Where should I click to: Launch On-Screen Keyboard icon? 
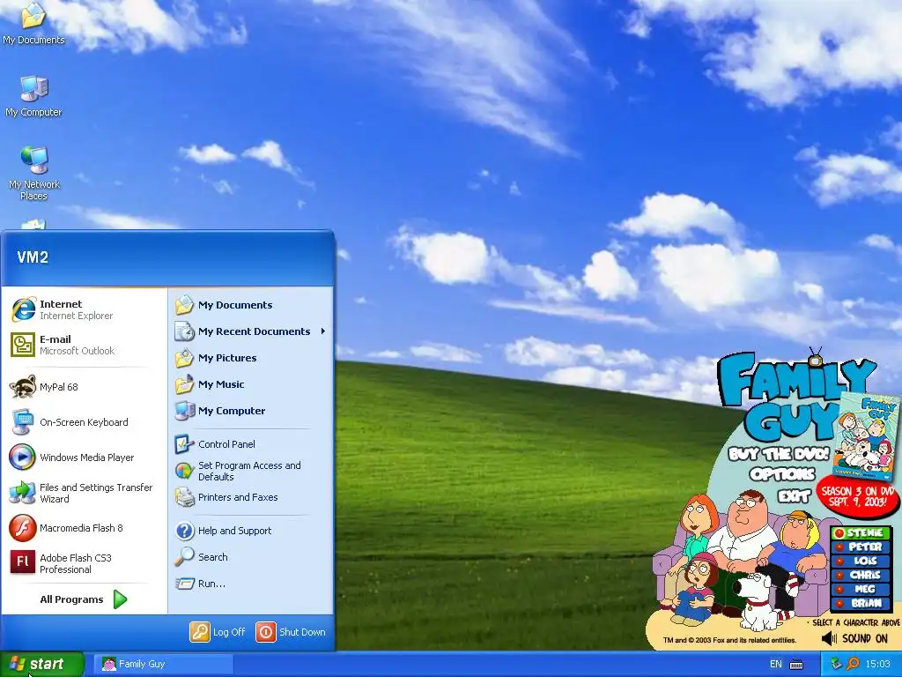(23, 422)
